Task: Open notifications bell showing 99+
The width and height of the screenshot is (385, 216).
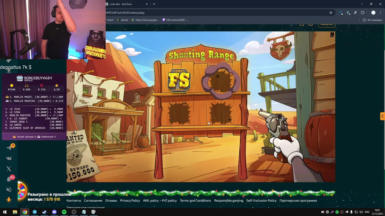Action: [9, 179]
